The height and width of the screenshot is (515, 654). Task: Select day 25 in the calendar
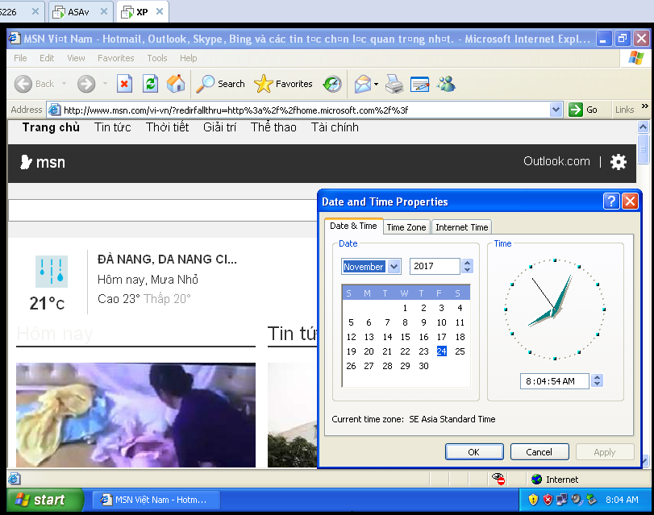tap(460, 351)
